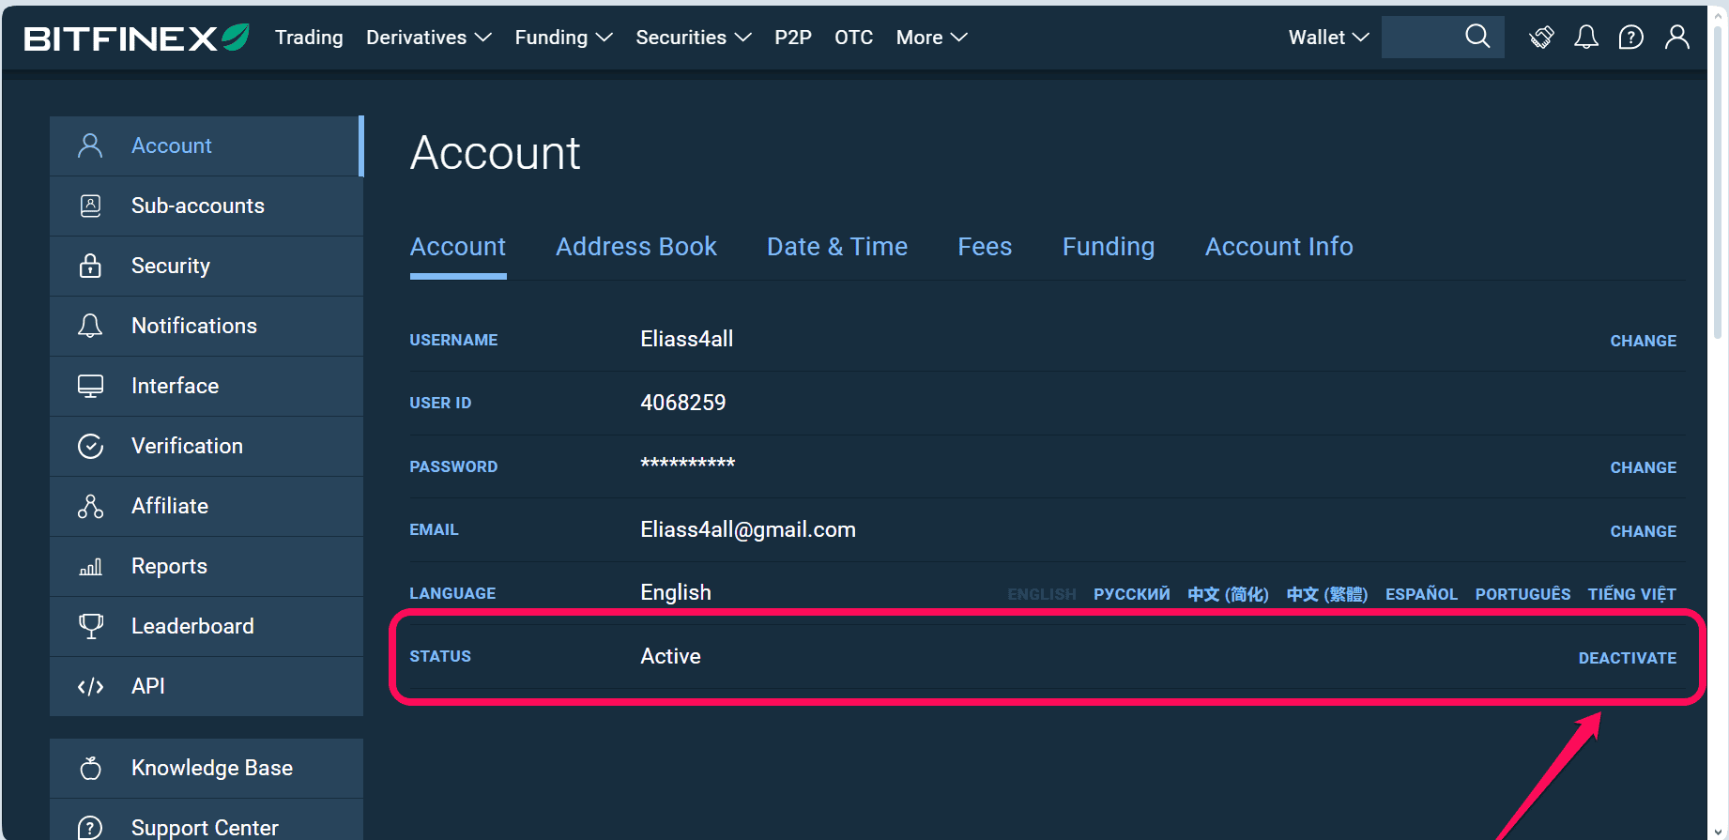Click the Reports bar chart icon
This screenshot has height=840, width=1729.
90,567
